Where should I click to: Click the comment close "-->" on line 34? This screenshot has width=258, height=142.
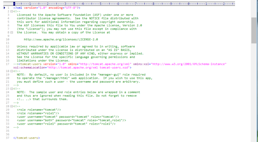pyautogui.click(x=16, y=127)
